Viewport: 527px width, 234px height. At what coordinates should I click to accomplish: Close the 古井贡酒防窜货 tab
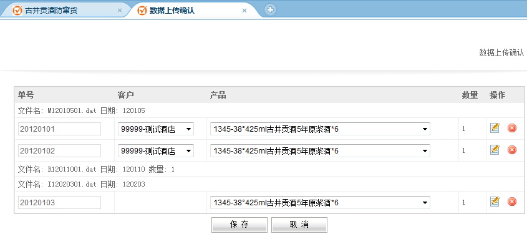pyautogui.click(x=119, y=11)
